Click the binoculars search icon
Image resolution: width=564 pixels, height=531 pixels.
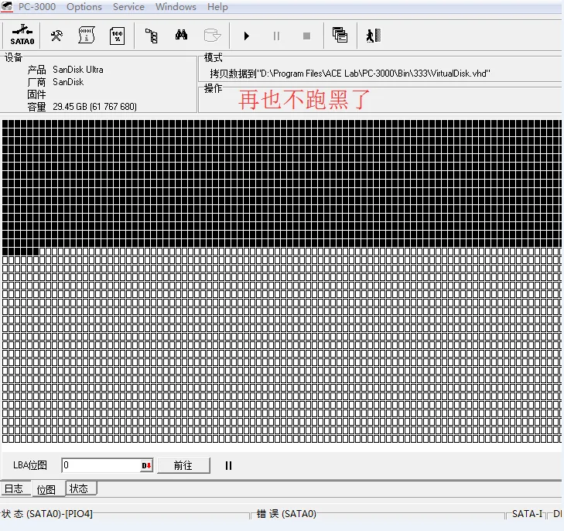(x=182, y=36)
